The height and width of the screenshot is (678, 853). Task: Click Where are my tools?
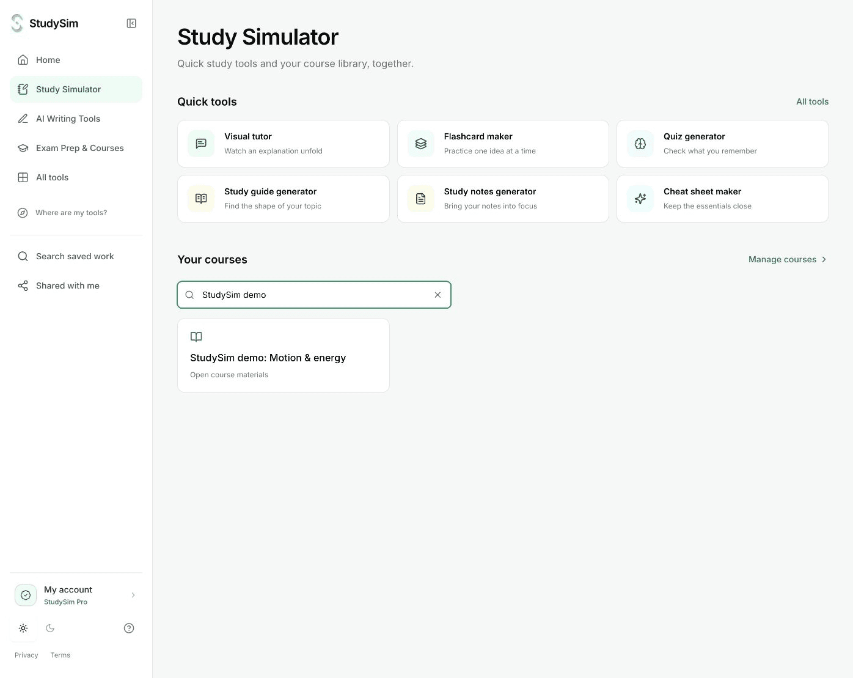coord(76,213)
